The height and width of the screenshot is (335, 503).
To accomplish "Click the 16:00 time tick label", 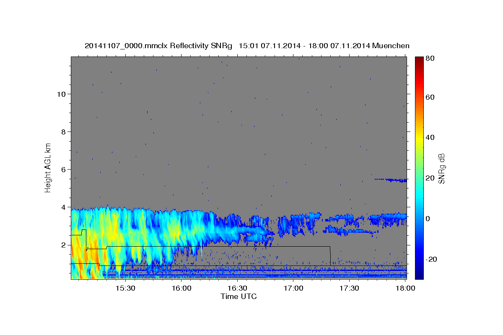I will 181,289.
